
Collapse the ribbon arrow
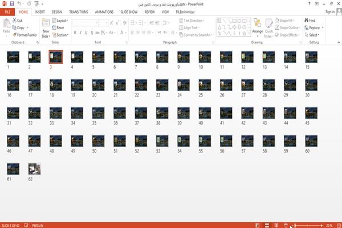pos(339,42)
